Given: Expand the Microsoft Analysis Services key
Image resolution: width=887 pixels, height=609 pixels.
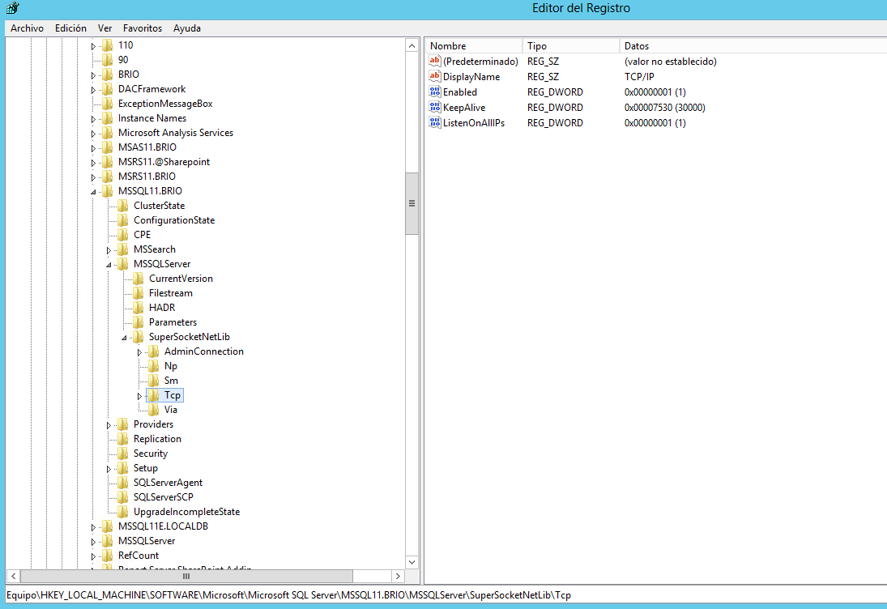Looking at the screenshot, I should point(94,134).
